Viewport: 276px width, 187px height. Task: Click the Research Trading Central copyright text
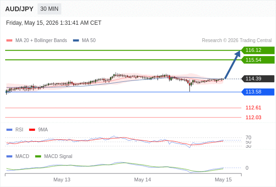pos(237,41)
